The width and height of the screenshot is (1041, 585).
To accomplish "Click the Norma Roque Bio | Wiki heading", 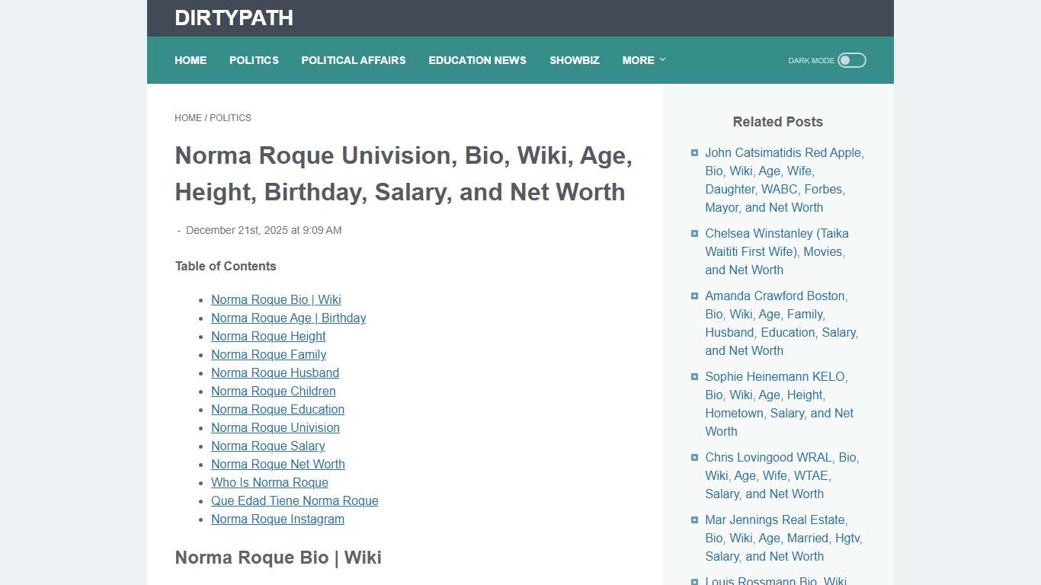I will tap(278, 558).
